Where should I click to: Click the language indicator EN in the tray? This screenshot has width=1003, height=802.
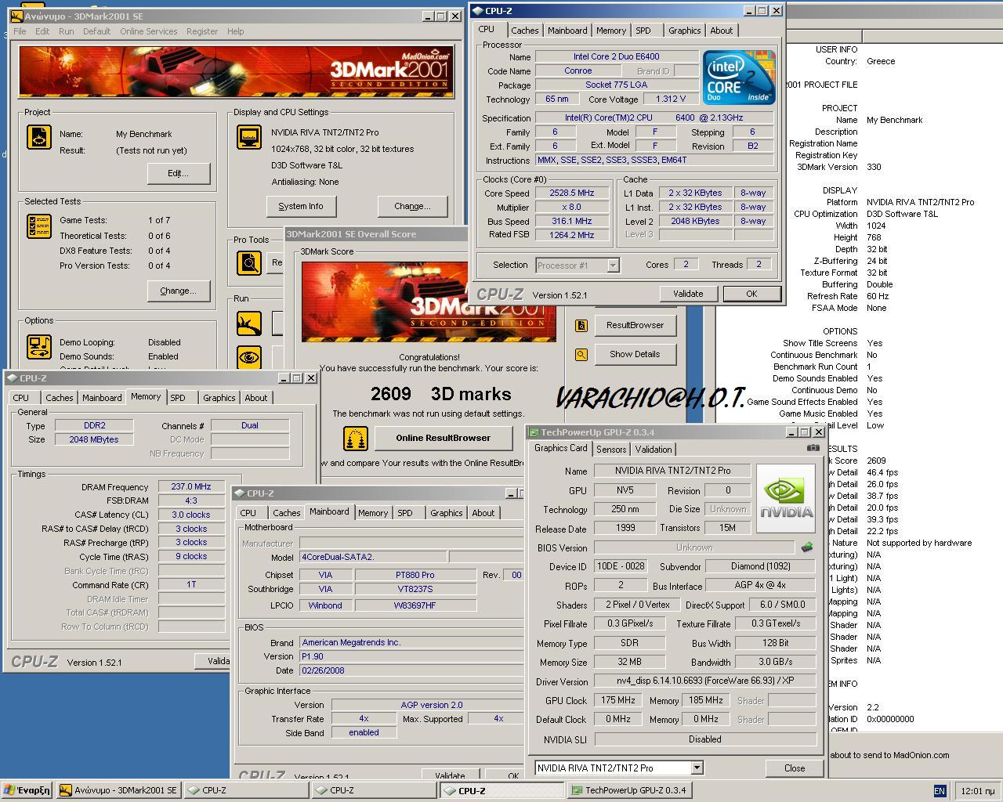[940, 791]
